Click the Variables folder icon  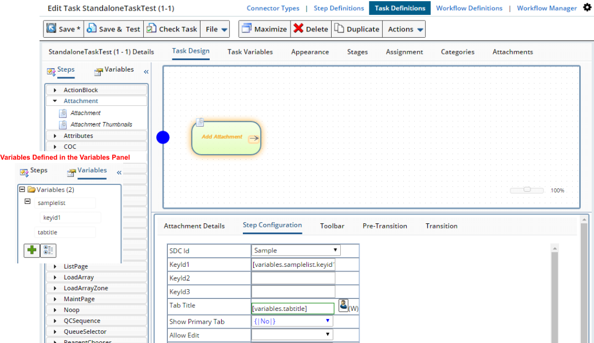click(x=32, y=190)
